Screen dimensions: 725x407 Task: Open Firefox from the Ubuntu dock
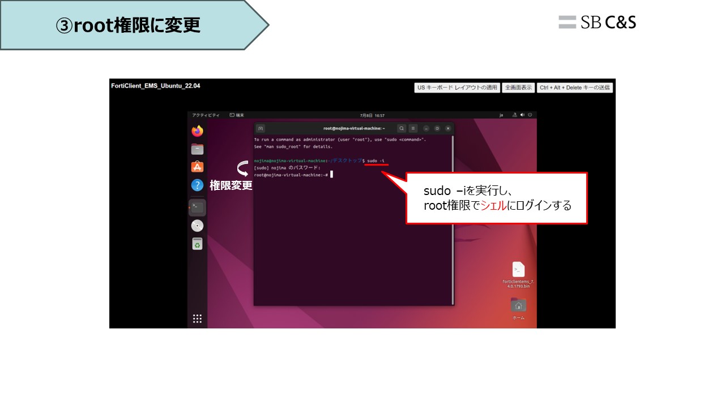[197, 131]
